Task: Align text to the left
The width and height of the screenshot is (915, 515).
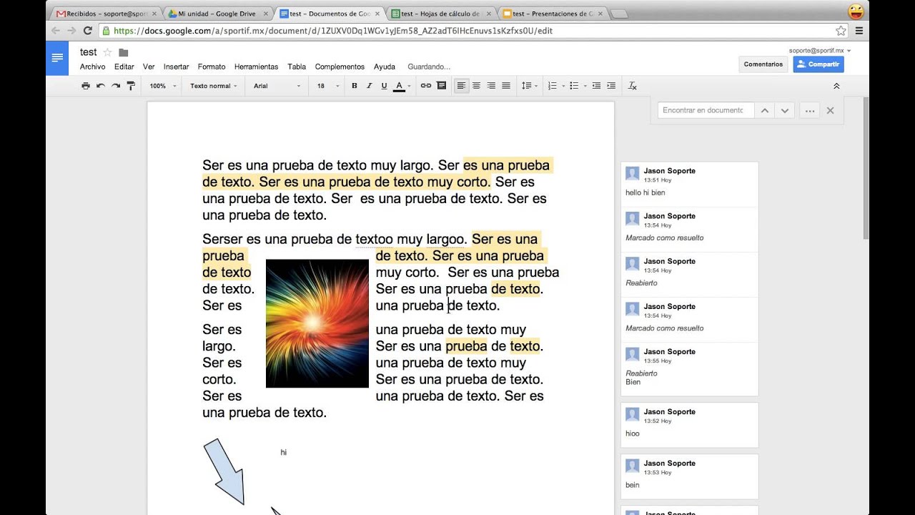Action: coord(461,86)
